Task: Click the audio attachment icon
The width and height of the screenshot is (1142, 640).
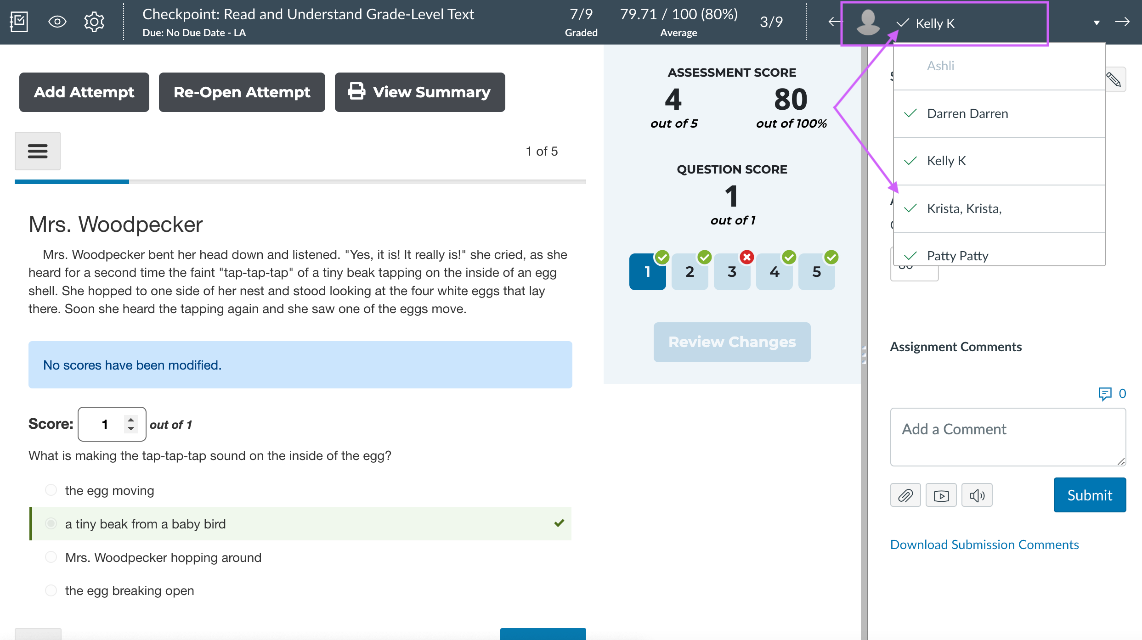Action: (977, 496)
